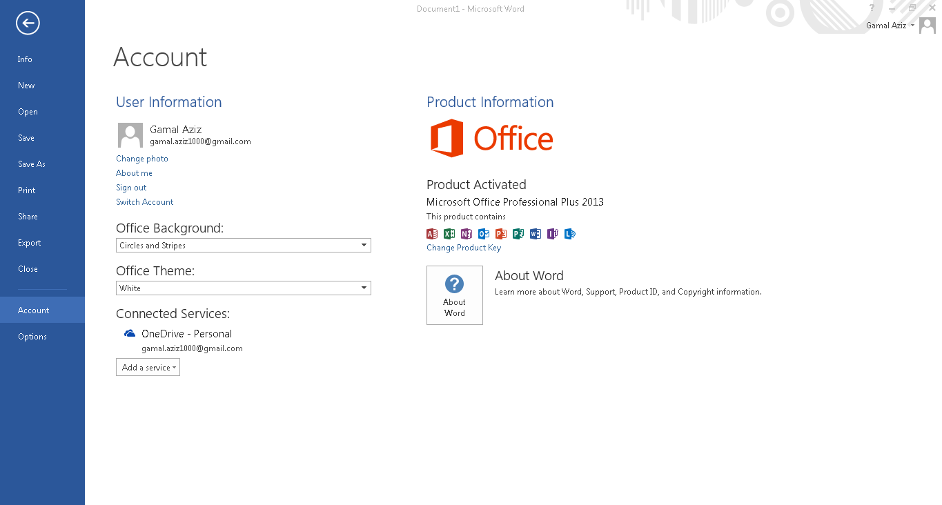Click the PowerPoint icon under product contents

click(501, 234)
